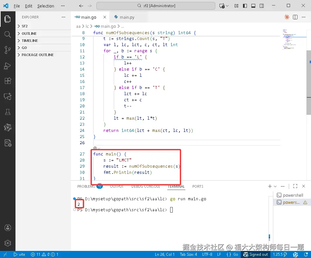Viewport: 311px width, 258px height.
Task: Select Go language mode in status bar
Action: [x=236, y=254]
